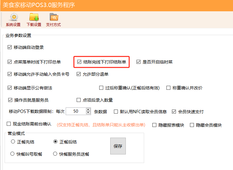Check 称重确认并改价 option

pos(168,88)
